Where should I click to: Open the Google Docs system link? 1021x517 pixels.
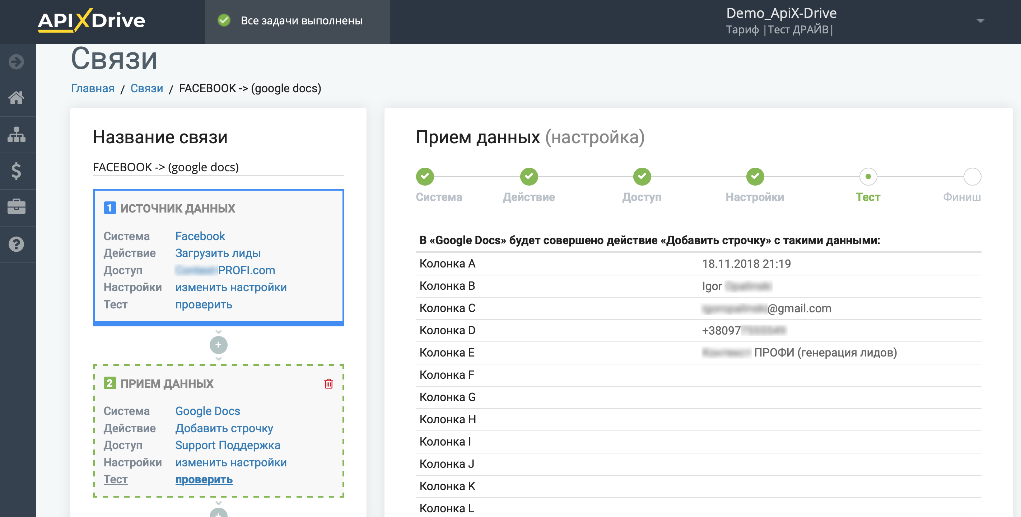(x=208, y=411)
